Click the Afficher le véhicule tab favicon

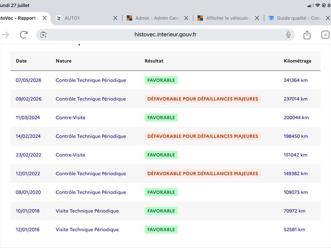click(200, 18)
